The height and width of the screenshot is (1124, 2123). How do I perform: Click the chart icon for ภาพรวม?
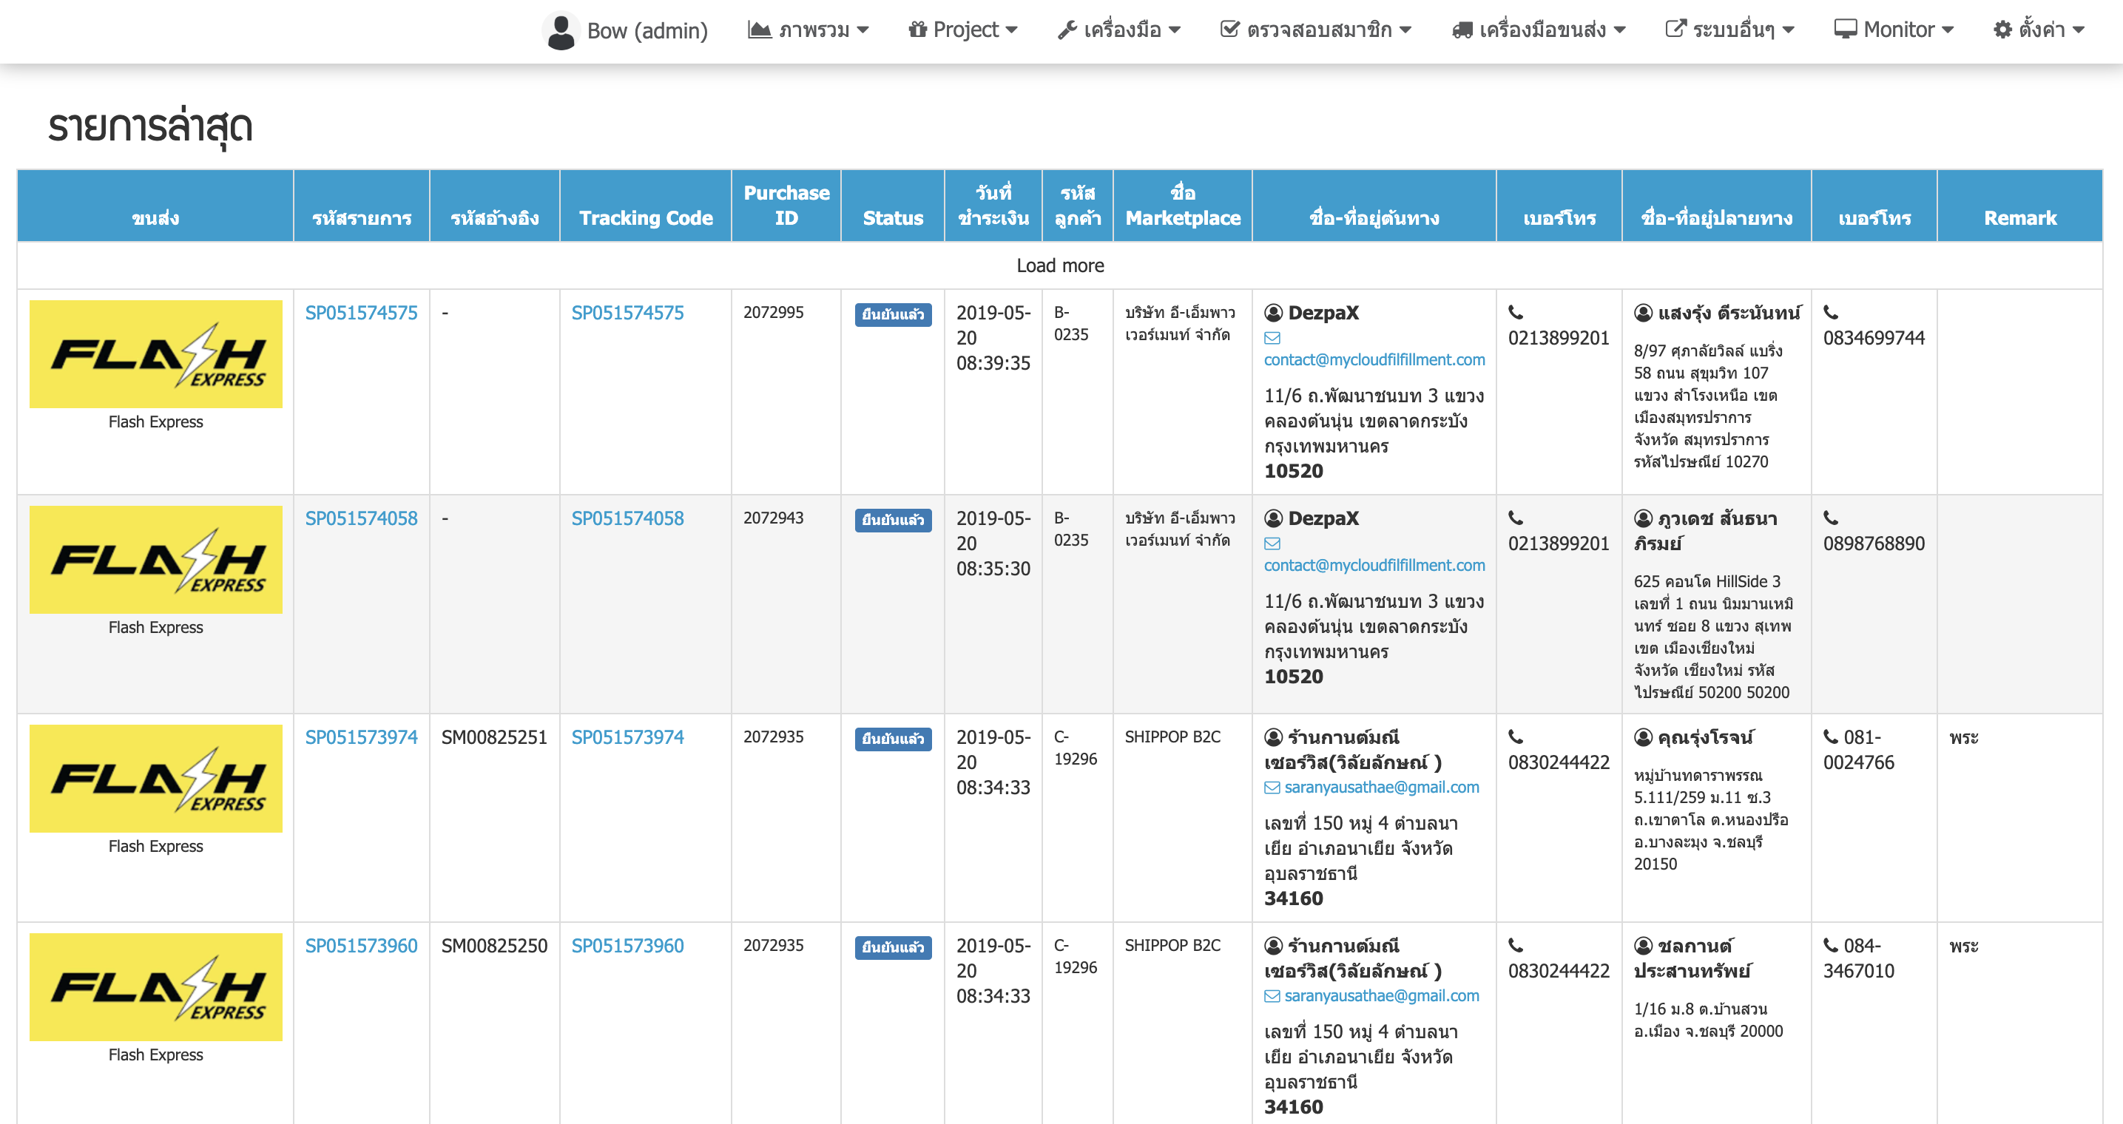click(758, 30)
